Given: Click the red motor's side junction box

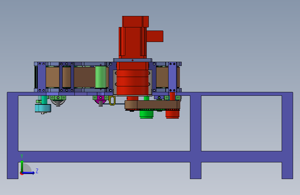Looking at the screenshot, I should click(155, 36).
